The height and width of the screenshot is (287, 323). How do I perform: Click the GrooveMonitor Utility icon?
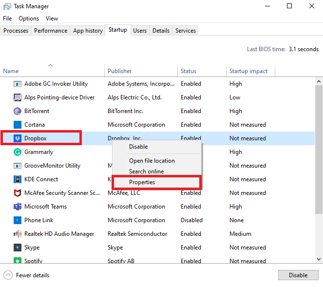point(18,166)
